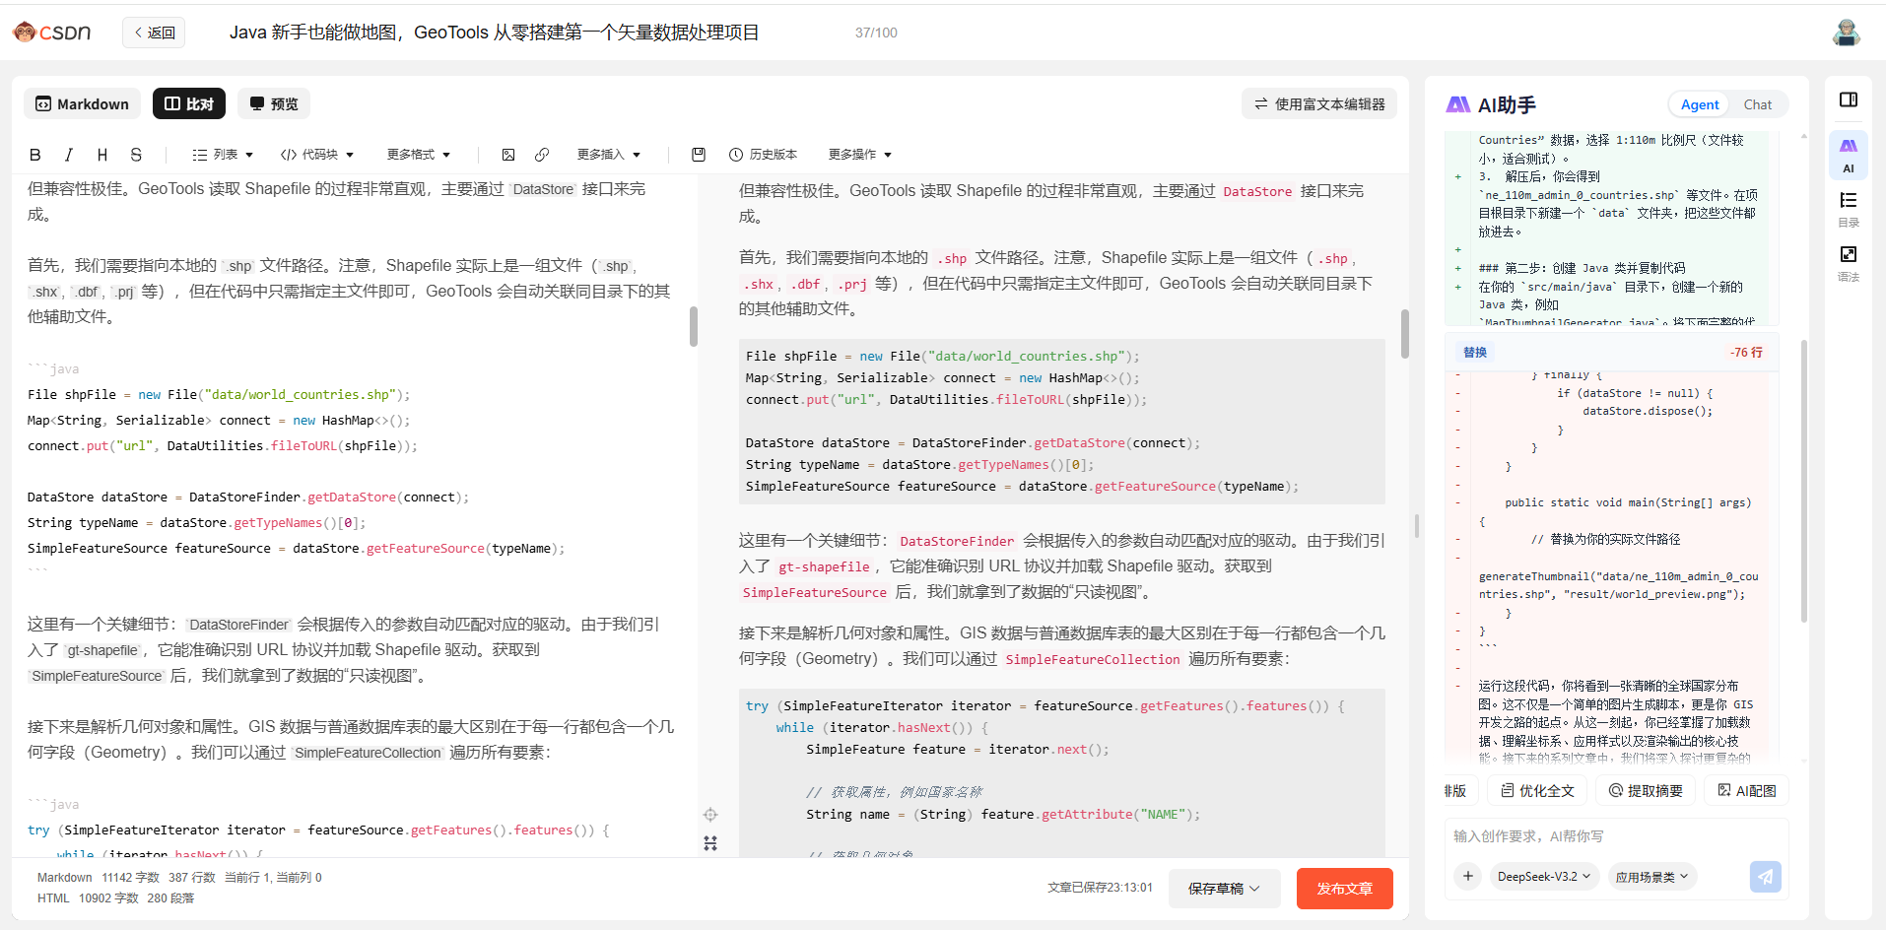Open the 代码块 code block dropdown
This screenshot has height=930, width=1886.
click(x=317, y=155)
